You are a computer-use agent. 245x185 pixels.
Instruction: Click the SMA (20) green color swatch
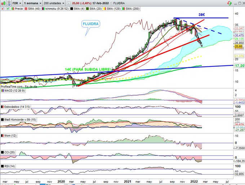[x=88, y=9]
